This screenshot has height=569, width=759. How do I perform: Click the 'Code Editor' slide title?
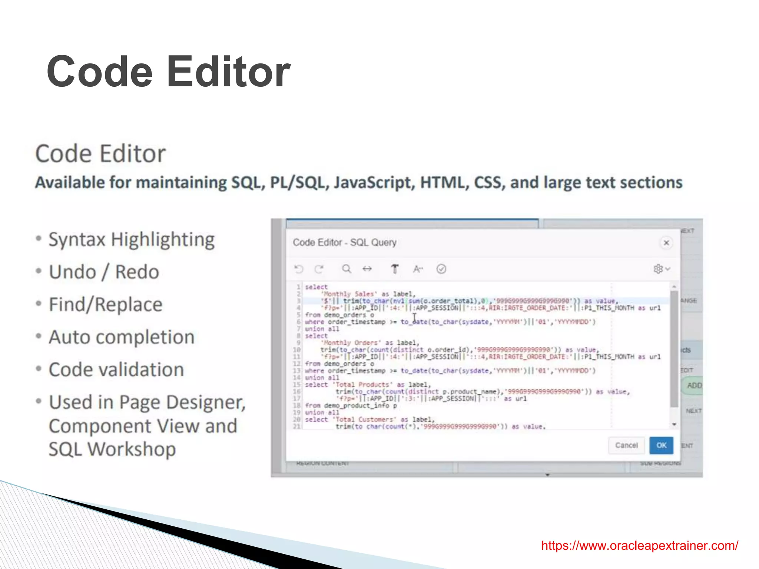click(x=169, y=71)
